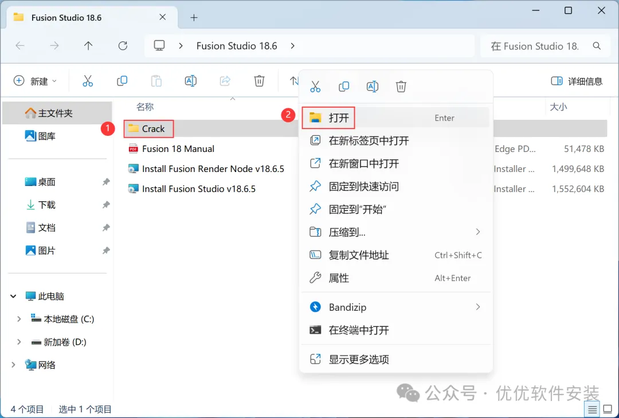Image resolution: width=619 pixels, height=418 pixels.
Task: Open 属性 from the context menu
Action: (x=396, y=278)
